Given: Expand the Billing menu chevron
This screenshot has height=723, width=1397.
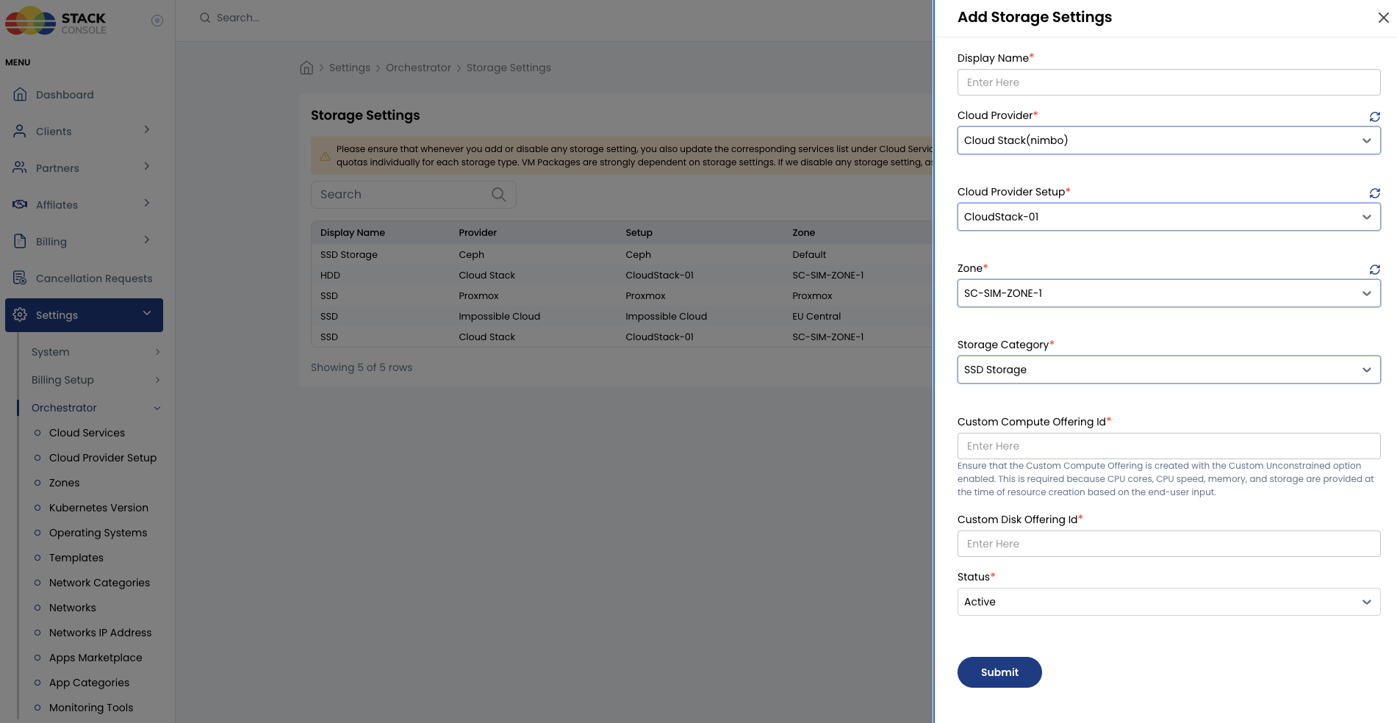Looking at the screenshot, I should pos(147,240).
